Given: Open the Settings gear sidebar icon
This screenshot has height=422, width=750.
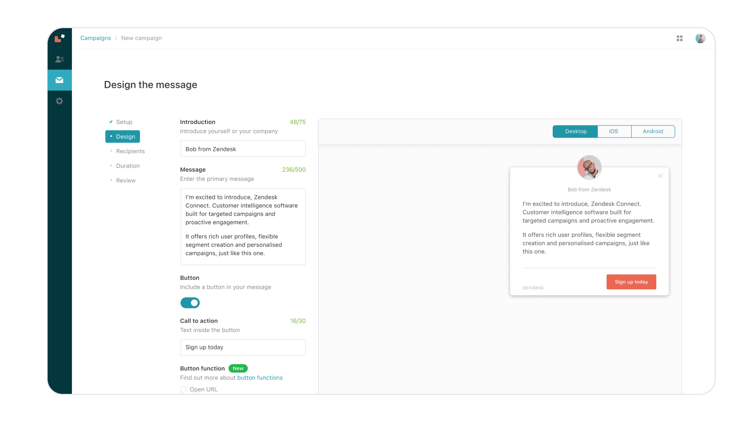Looking at the screenshot, I should pyautogui.click(x=59, y=101).
